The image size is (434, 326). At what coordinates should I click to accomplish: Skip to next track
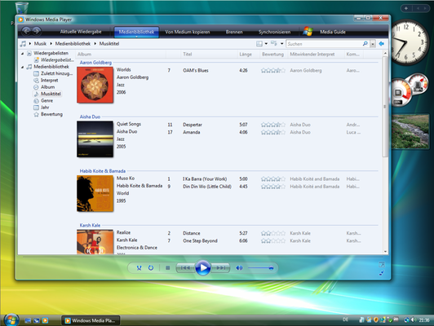(220, 268)
